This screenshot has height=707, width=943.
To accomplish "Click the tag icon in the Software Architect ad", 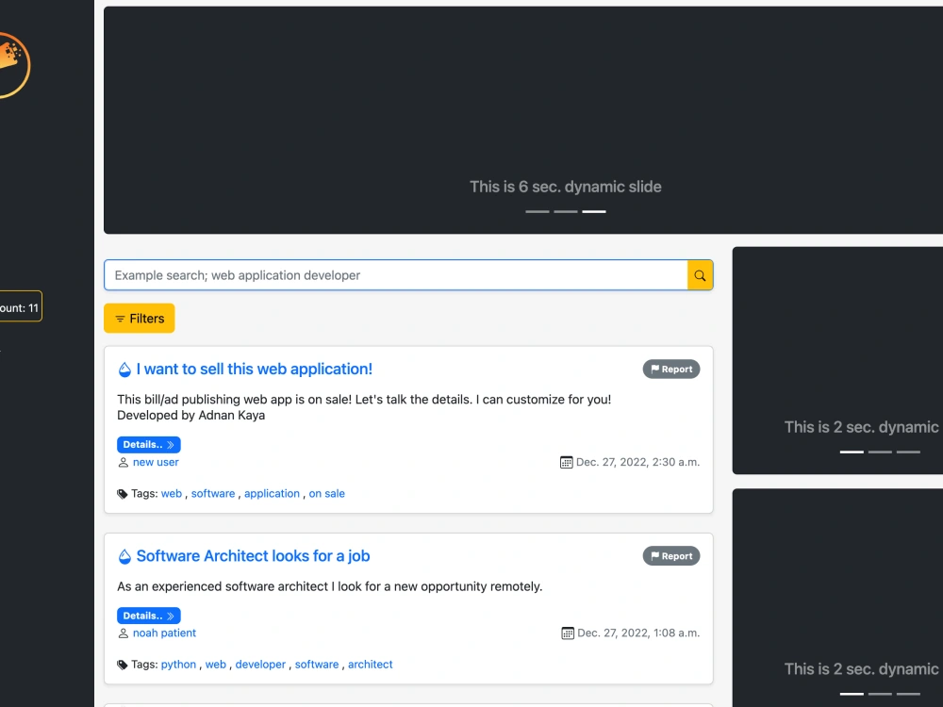I will coord(122,665).
